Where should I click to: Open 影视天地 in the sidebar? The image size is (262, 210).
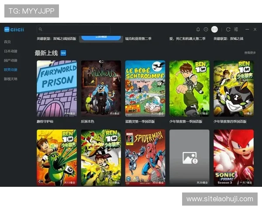click(10, 79)
